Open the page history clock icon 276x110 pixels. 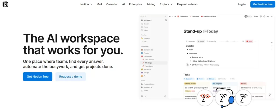pos(264,16)
